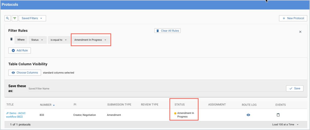Open the Load 100 at a Time dropdown

[x=285, y=125]
